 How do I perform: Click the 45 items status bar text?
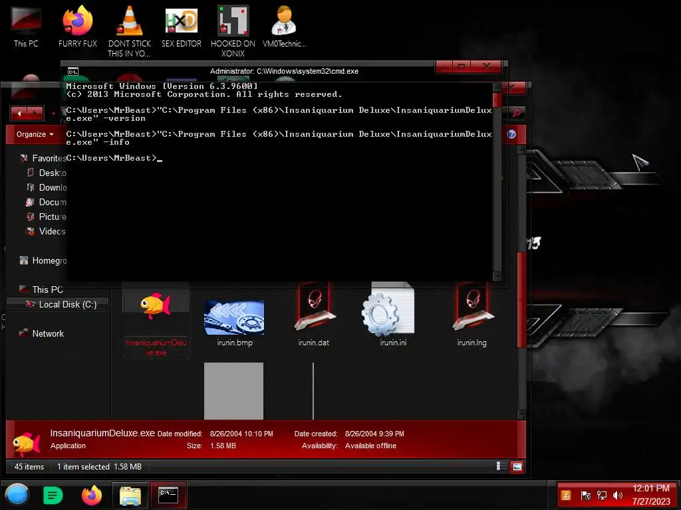(x=29, y=467)
